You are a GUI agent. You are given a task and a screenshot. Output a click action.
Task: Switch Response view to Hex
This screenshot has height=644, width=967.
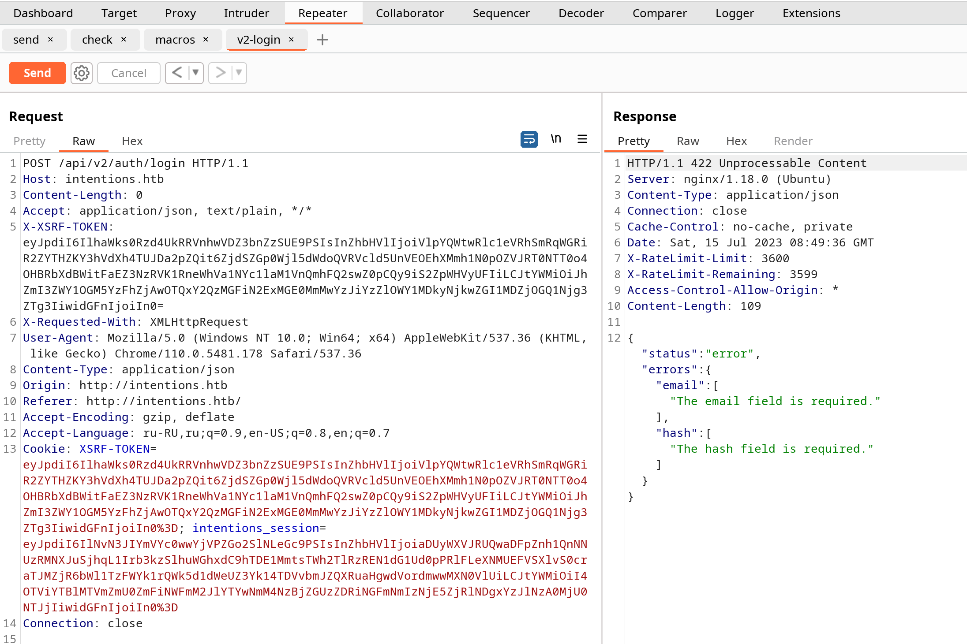tap(737, 141)
